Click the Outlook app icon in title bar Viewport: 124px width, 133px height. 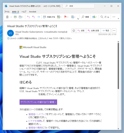pyautogui.click(x=6, y=6)
